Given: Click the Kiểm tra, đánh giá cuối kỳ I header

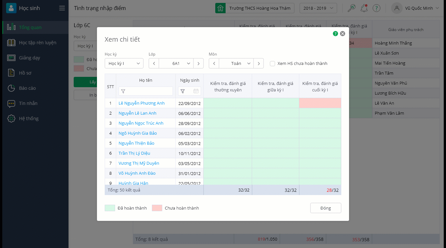Looking at the screenshot, I should pos(320,87).
